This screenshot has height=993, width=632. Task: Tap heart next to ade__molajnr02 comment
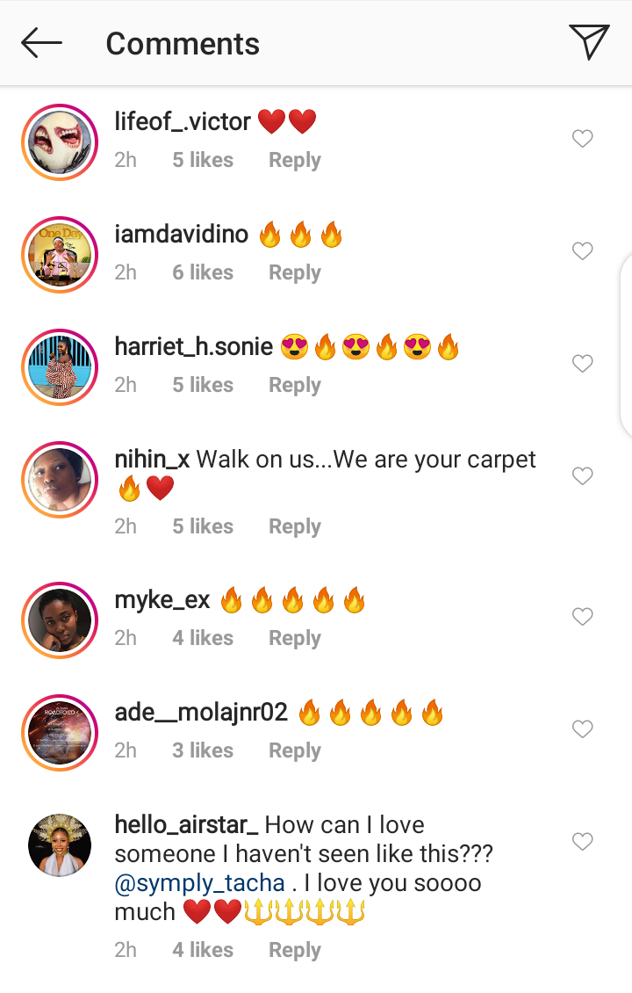tap(582, 728)
